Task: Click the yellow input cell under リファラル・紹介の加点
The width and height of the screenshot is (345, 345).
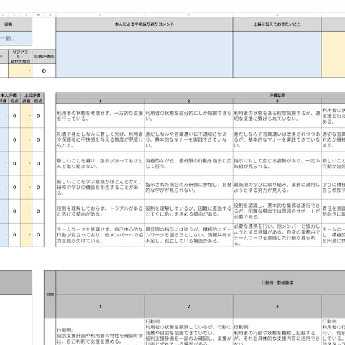Action: click(x=20, y=70)
